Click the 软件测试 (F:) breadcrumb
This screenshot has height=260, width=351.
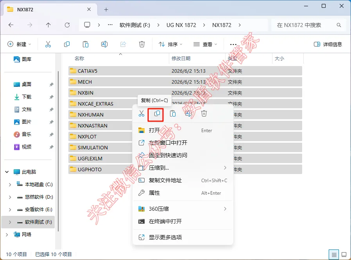[135, 25]
